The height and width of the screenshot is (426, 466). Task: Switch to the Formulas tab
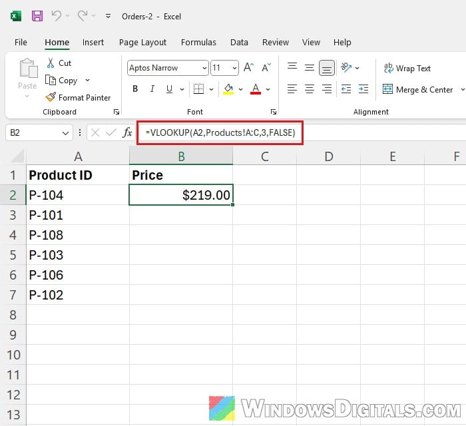click(x=198, y=43)
